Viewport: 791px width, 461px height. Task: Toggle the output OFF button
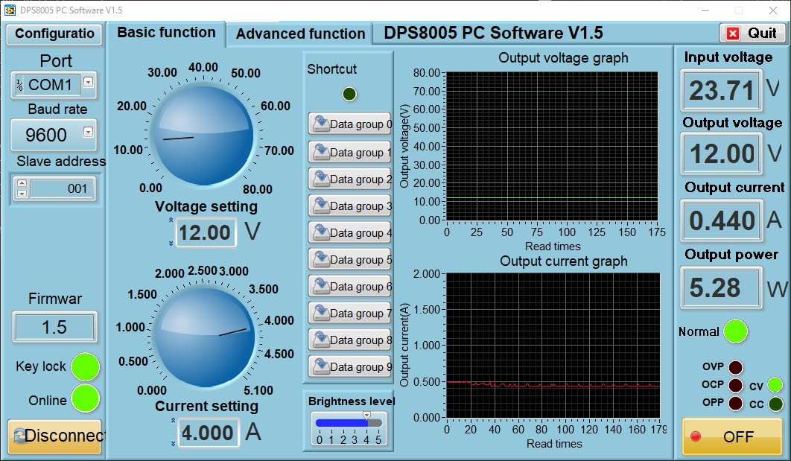coord(731,436)
